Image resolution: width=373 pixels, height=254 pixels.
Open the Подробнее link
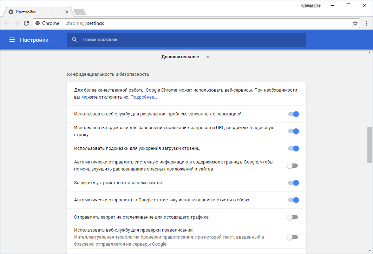tap(144, 97)
